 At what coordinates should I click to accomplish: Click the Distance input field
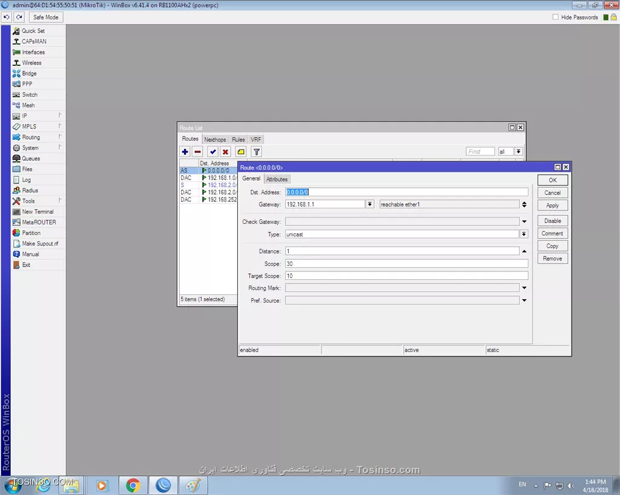pos(402,251)
